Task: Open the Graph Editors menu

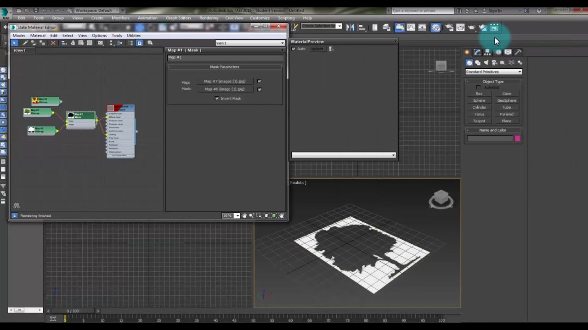Action: (178, 18)
